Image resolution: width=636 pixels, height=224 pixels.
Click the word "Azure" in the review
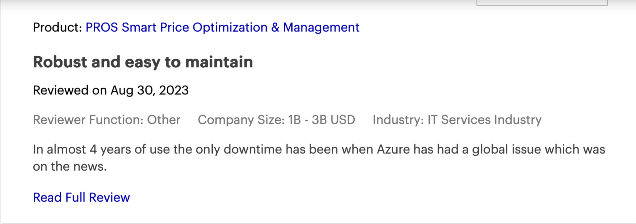coord(393,149)
